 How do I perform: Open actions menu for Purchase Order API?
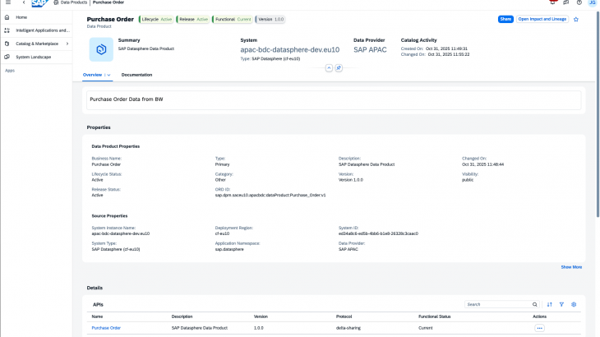pyautogui.click(x=539, y=328)
